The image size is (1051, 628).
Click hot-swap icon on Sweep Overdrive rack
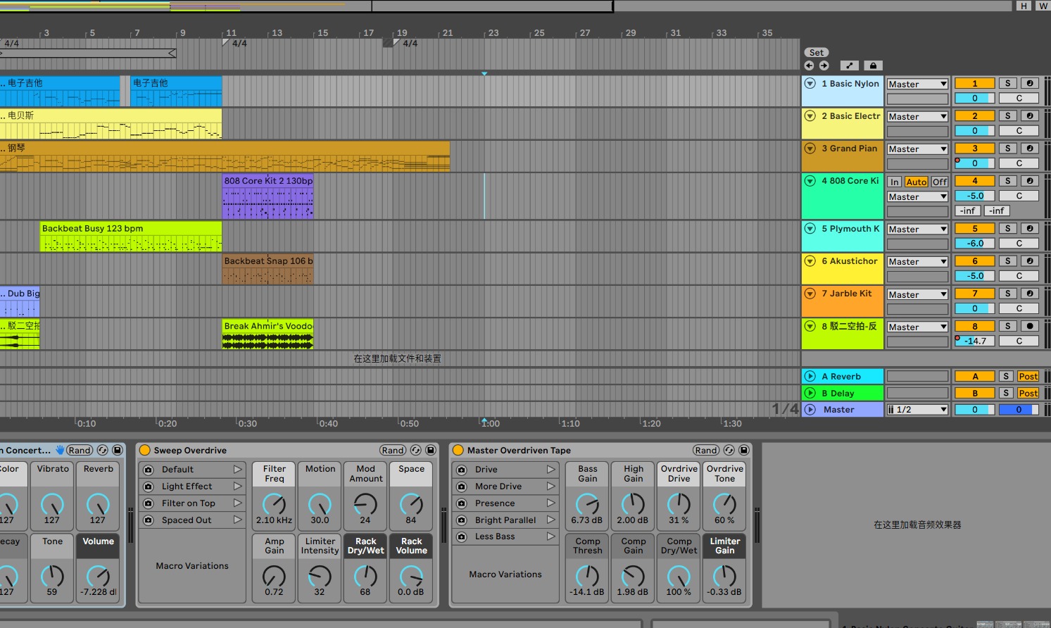[416, 450]
